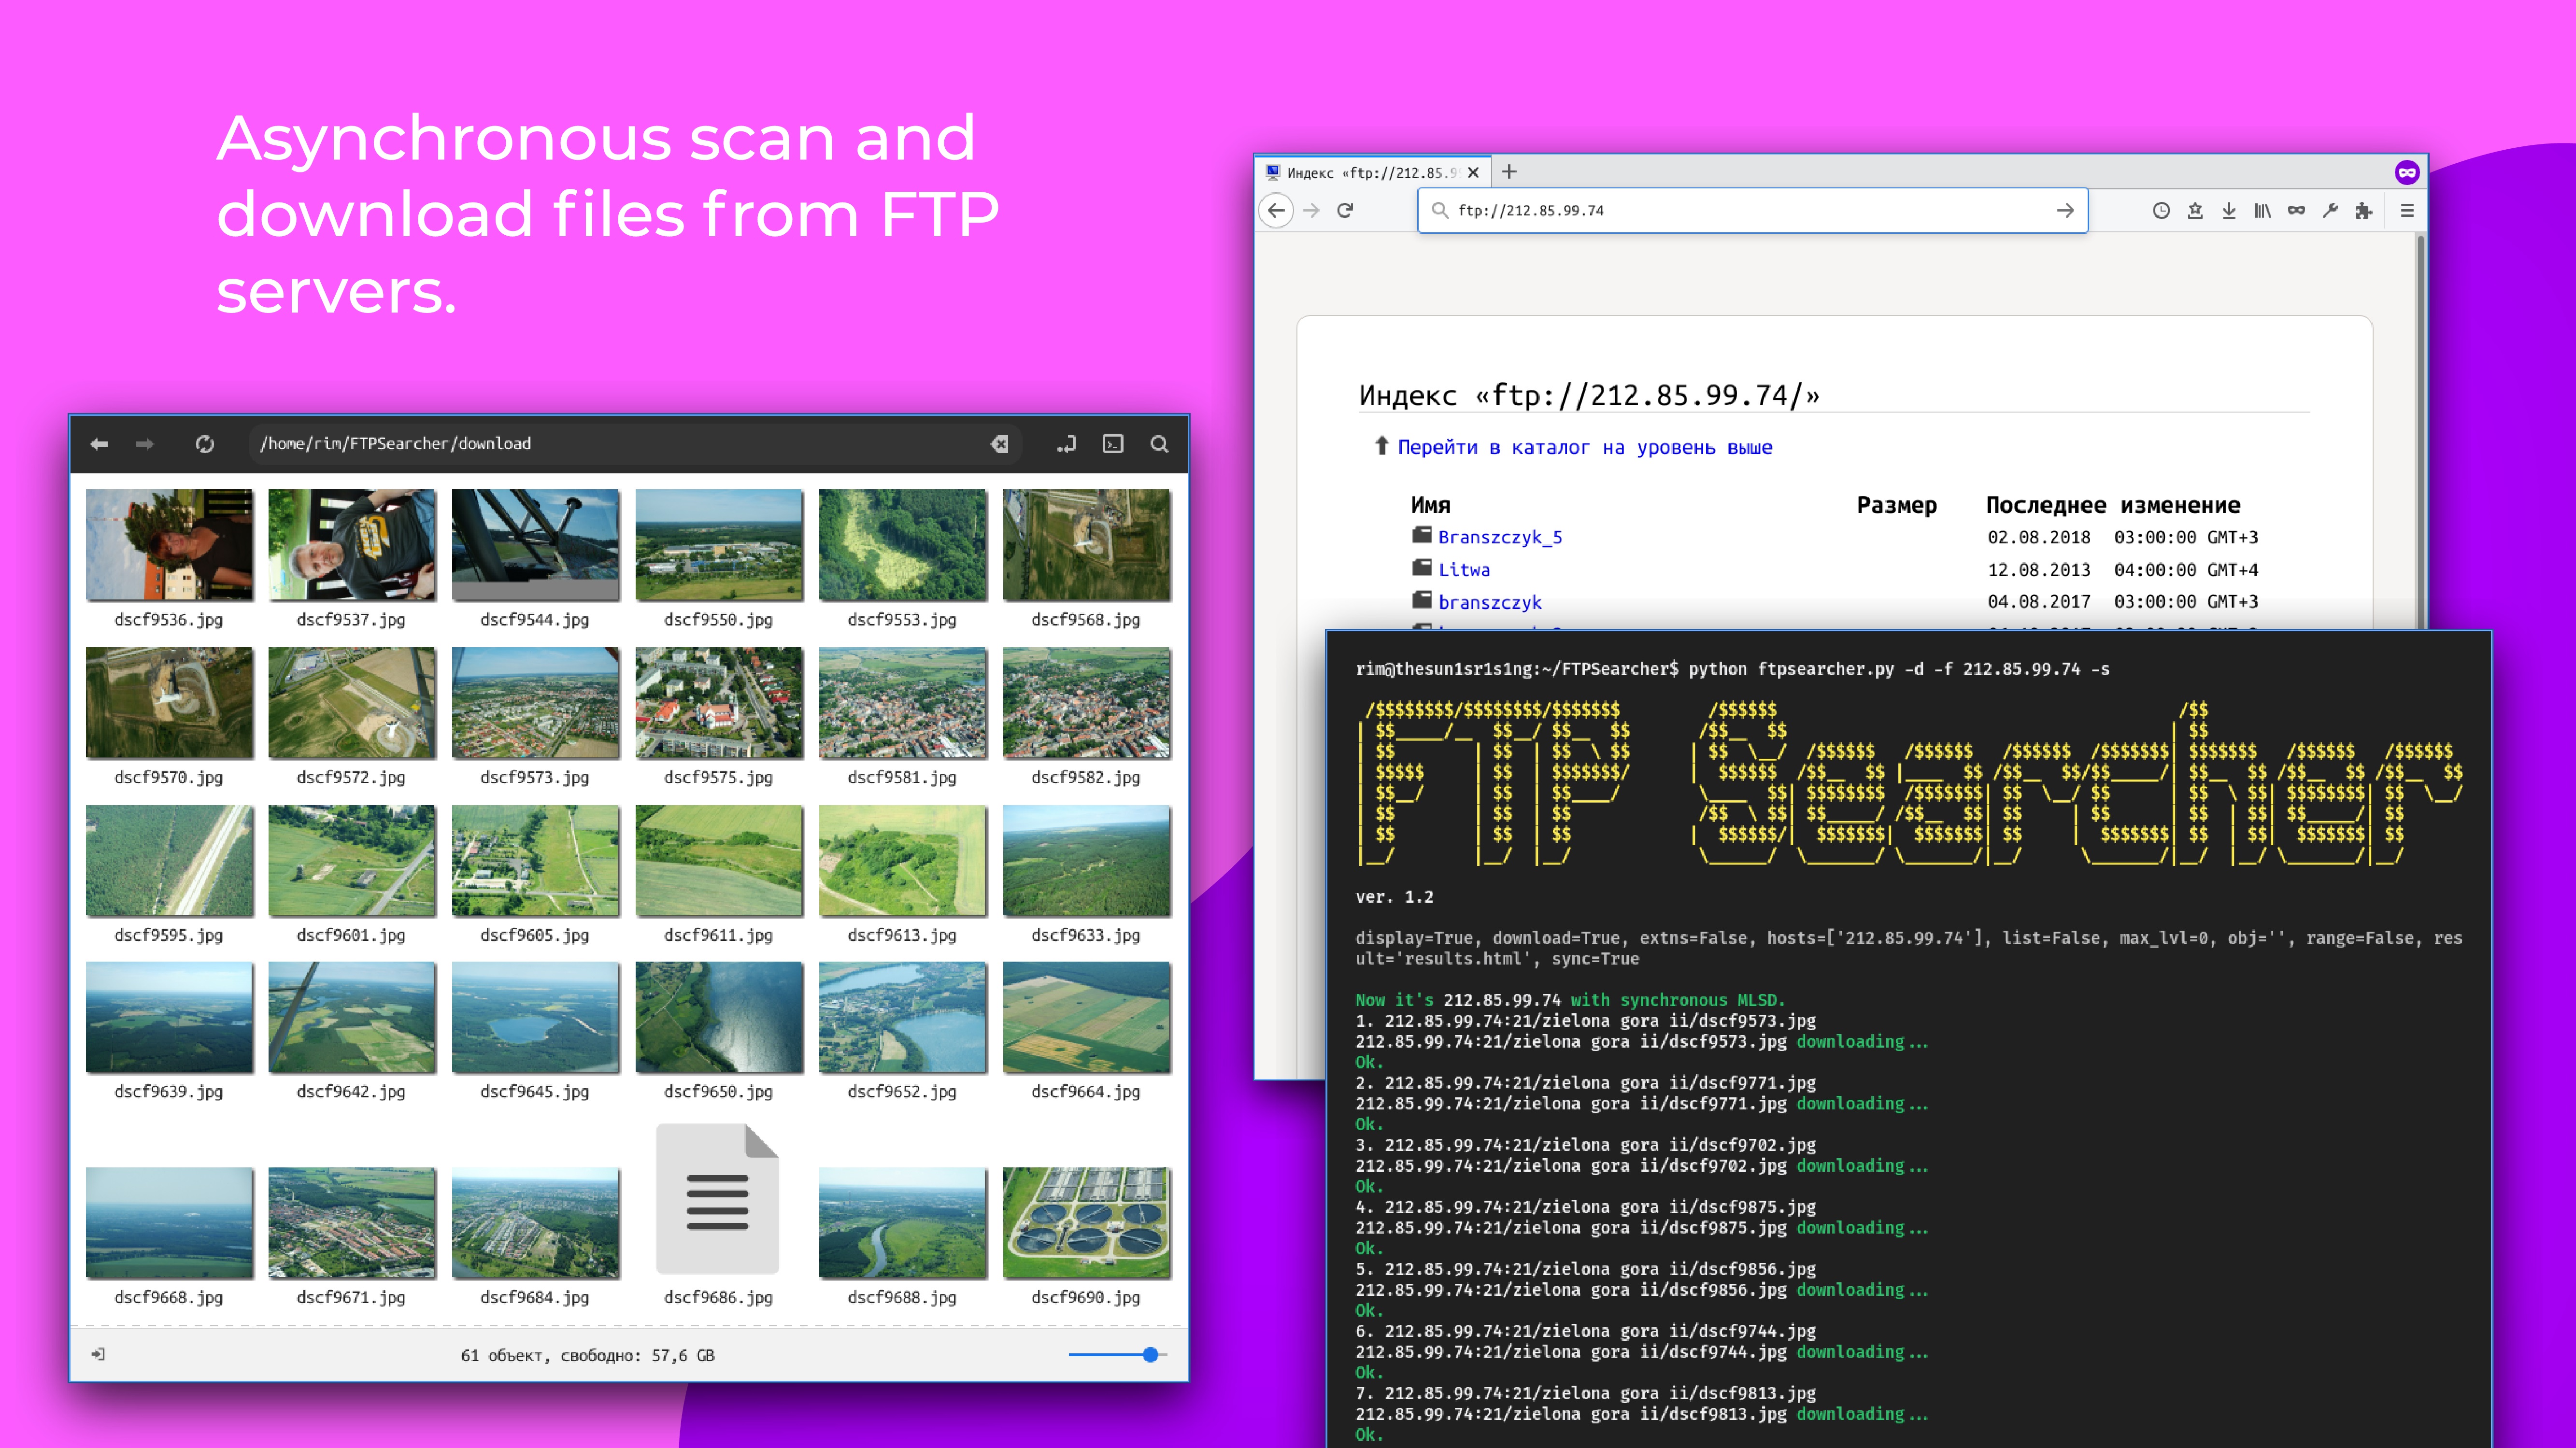Open the Branszczyk_5 folder link
This screenshot has width=2576, height=1448.
pos(1499,537)
